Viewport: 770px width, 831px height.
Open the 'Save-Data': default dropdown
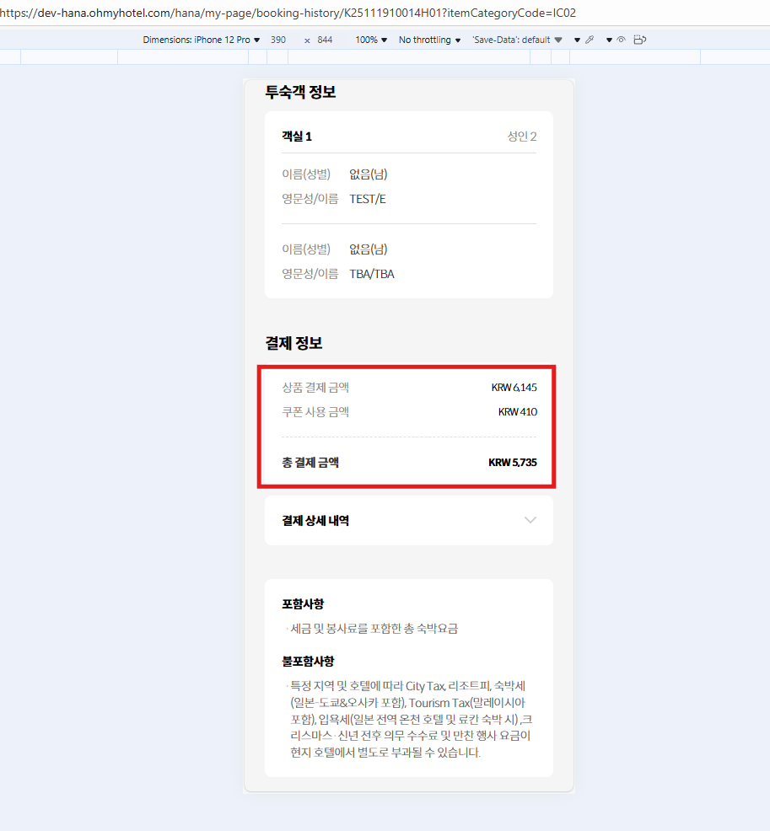click(x=517, y=40)
